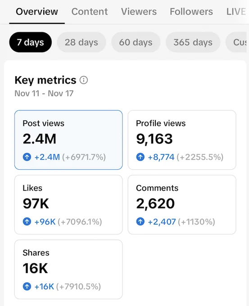Click the up-arrow icon under Likes
This screenshot has width=249, height=306.
pos(27,222)
